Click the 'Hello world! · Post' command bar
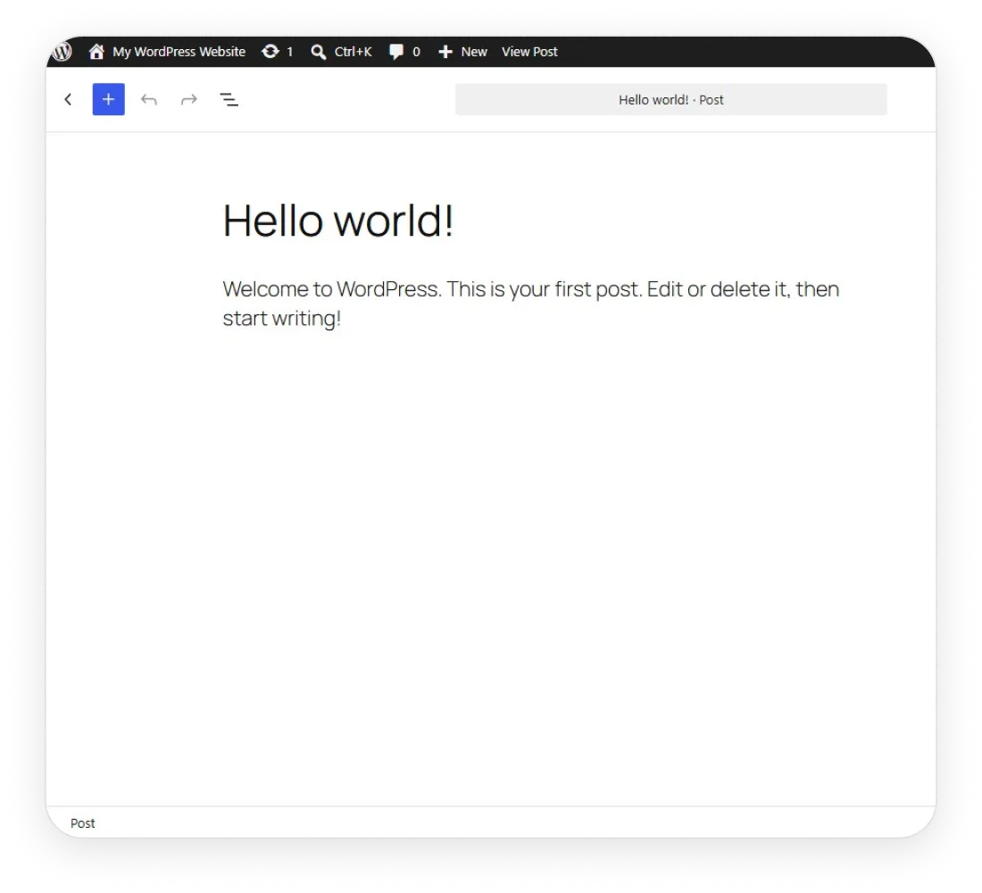Viewport: 982px width, 893px height. (x=670, y=100)
